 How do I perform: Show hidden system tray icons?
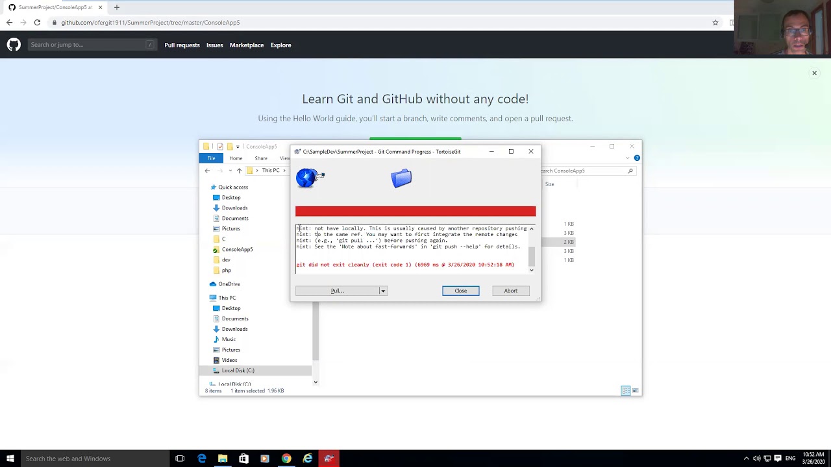point(746,459)
